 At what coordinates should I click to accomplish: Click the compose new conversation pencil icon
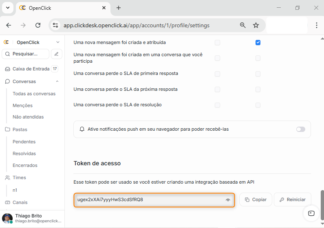57,54
